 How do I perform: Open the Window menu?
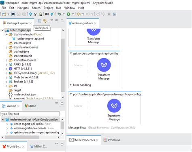70,8
